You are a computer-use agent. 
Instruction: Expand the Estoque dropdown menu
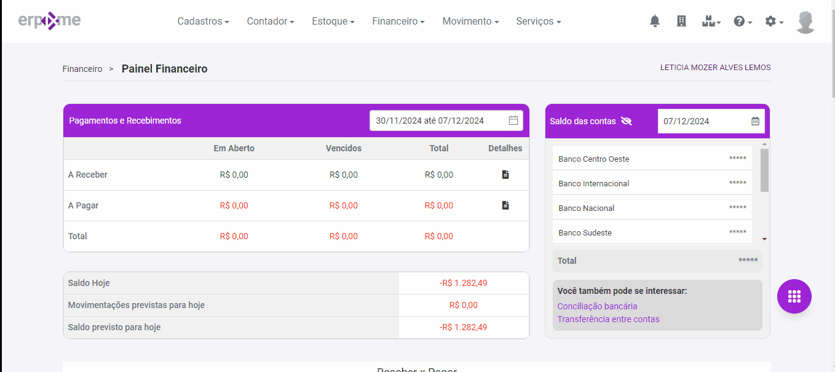(333, 21)
